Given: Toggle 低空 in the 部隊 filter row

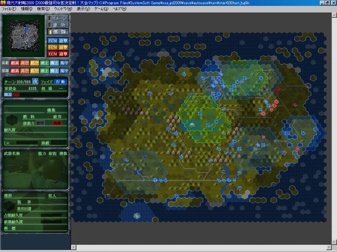Looking at the screenshot, I should [x=35, y=71].
